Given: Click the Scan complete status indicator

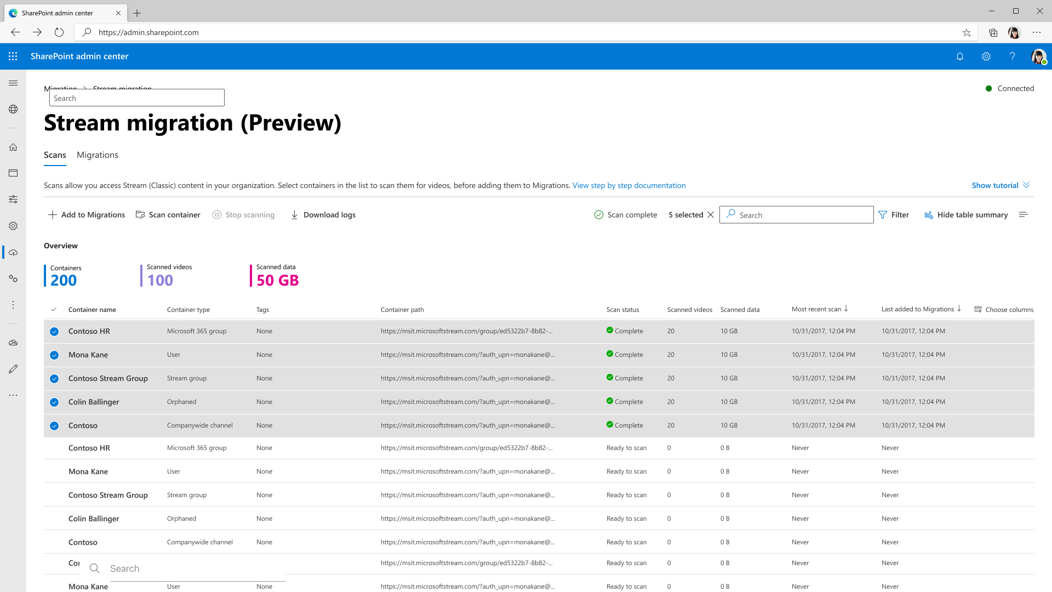Looking at the screenshot, I should tap(626, 215).
